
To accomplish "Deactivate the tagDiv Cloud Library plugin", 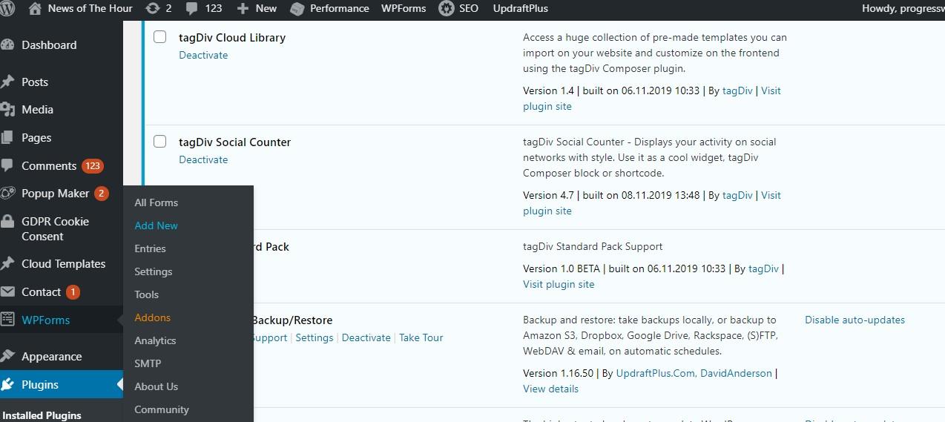I will point(203,55).
